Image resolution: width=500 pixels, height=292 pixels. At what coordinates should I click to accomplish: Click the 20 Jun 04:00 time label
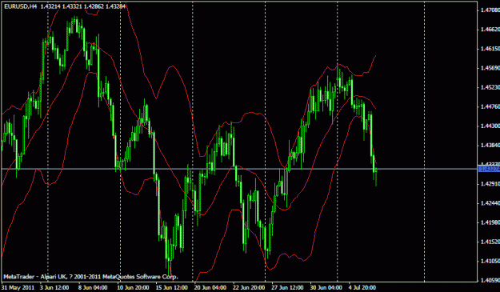click(210, 287)
